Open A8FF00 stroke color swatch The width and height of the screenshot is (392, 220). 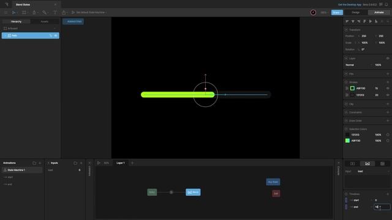tap(352, 88)
